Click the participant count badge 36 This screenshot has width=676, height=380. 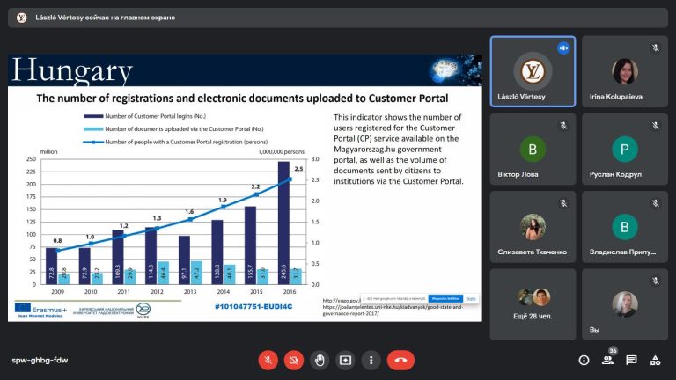(x=613, y=351)
